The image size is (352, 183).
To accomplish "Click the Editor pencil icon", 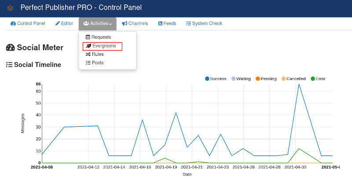I will pyautogui.click(x=58, y=24).
